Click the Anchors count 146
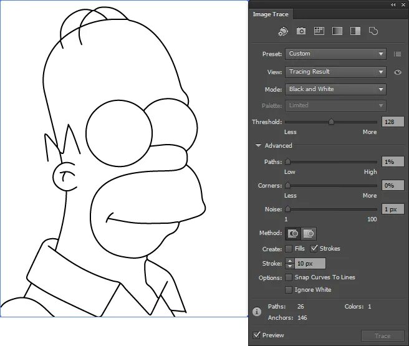Viewport: 409px width, 346px height. pos(302,317)
